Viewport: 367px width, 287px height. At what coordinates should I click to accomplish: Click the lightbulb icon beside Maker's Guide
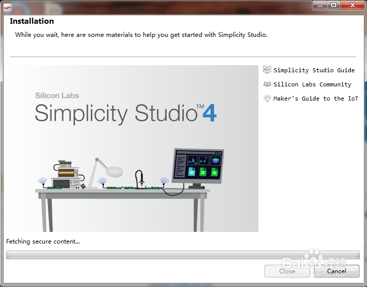coord(267,98)
